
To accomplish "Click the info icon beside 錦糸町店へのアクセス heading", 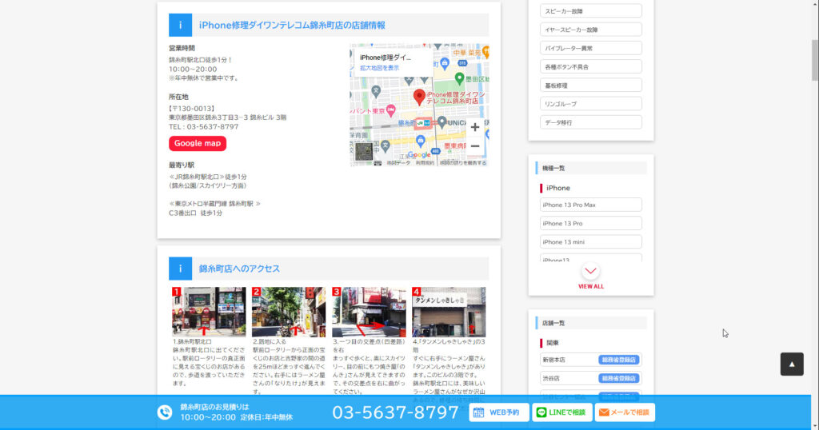I will click(x=180, y=269).
